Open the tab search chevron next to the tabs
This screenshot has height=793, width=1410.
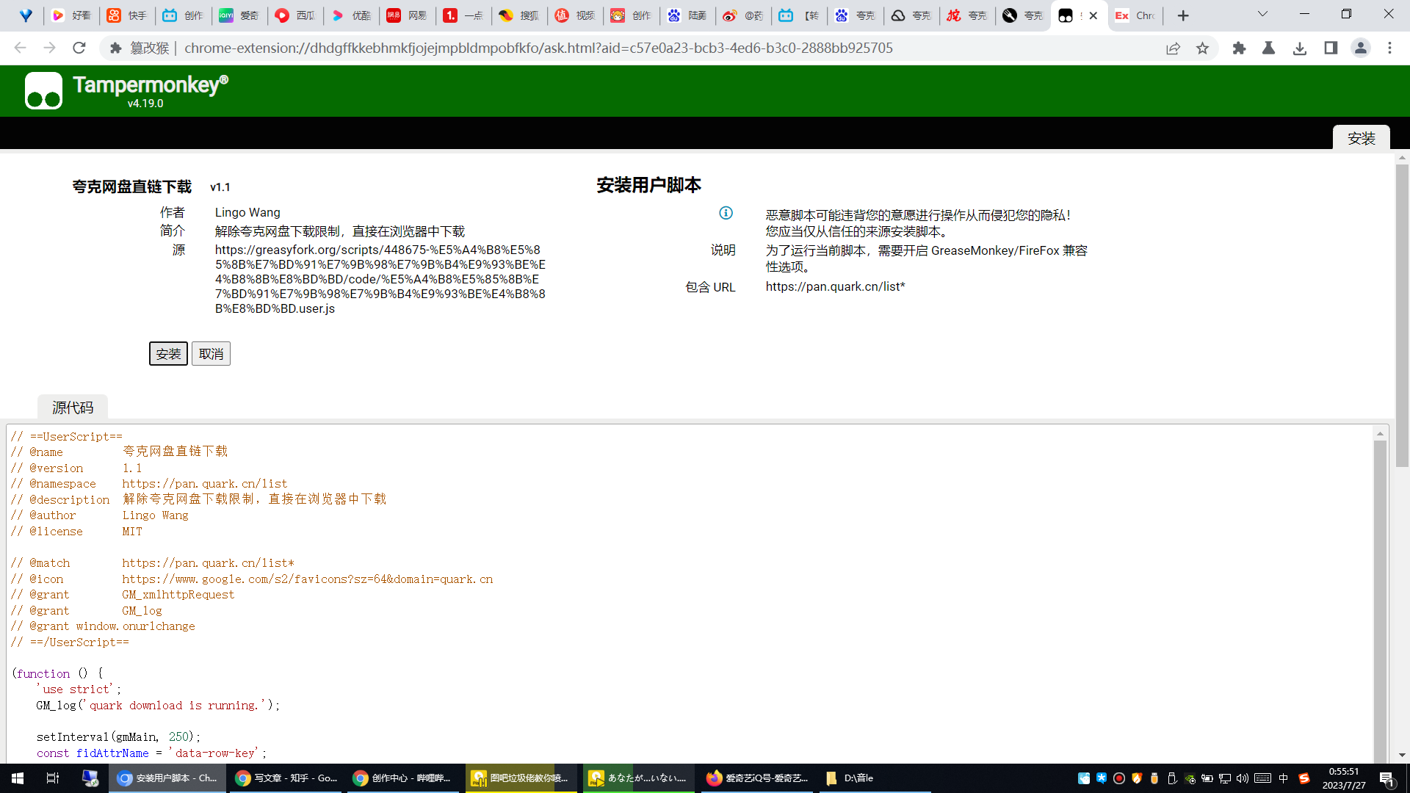click(x=1262, y=14)
